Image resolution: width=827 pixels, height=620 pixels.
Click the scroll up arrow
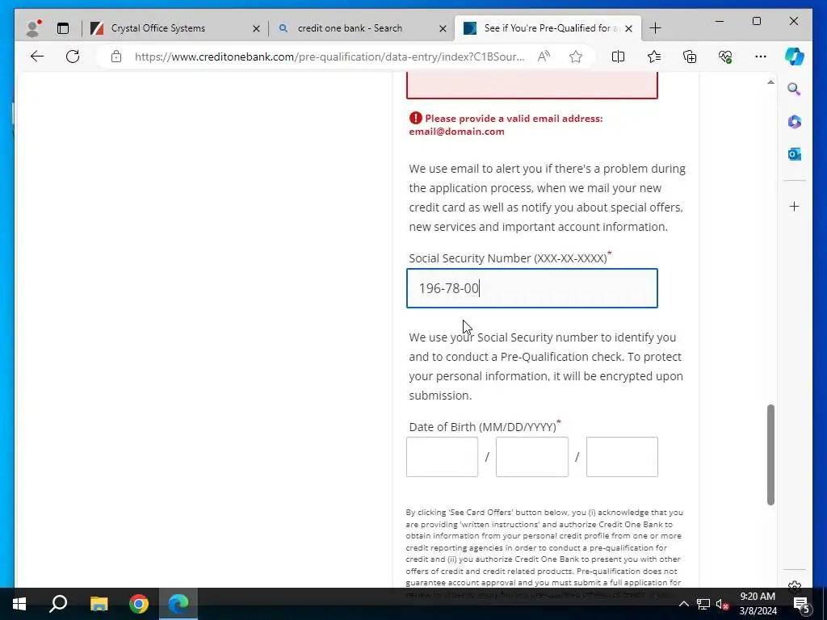click(770, 82)
